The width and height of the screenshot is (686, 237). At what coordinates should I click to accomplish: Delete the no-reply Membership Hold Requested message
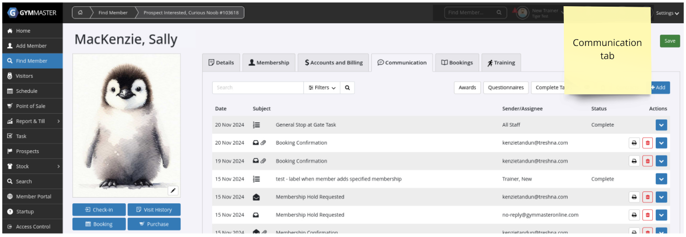coord(648,215)
